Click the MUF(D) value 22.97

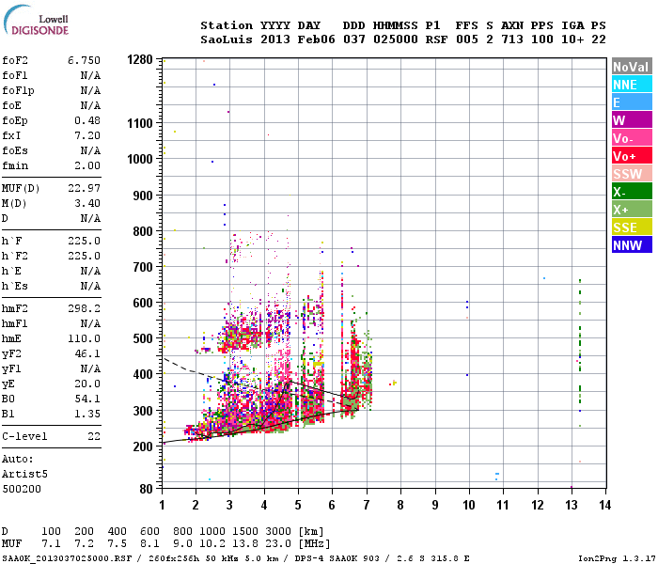84,188
